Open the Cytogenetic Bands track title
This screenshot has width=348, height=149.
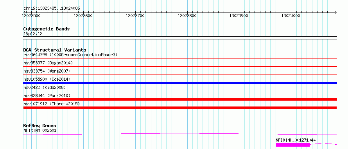47,29
